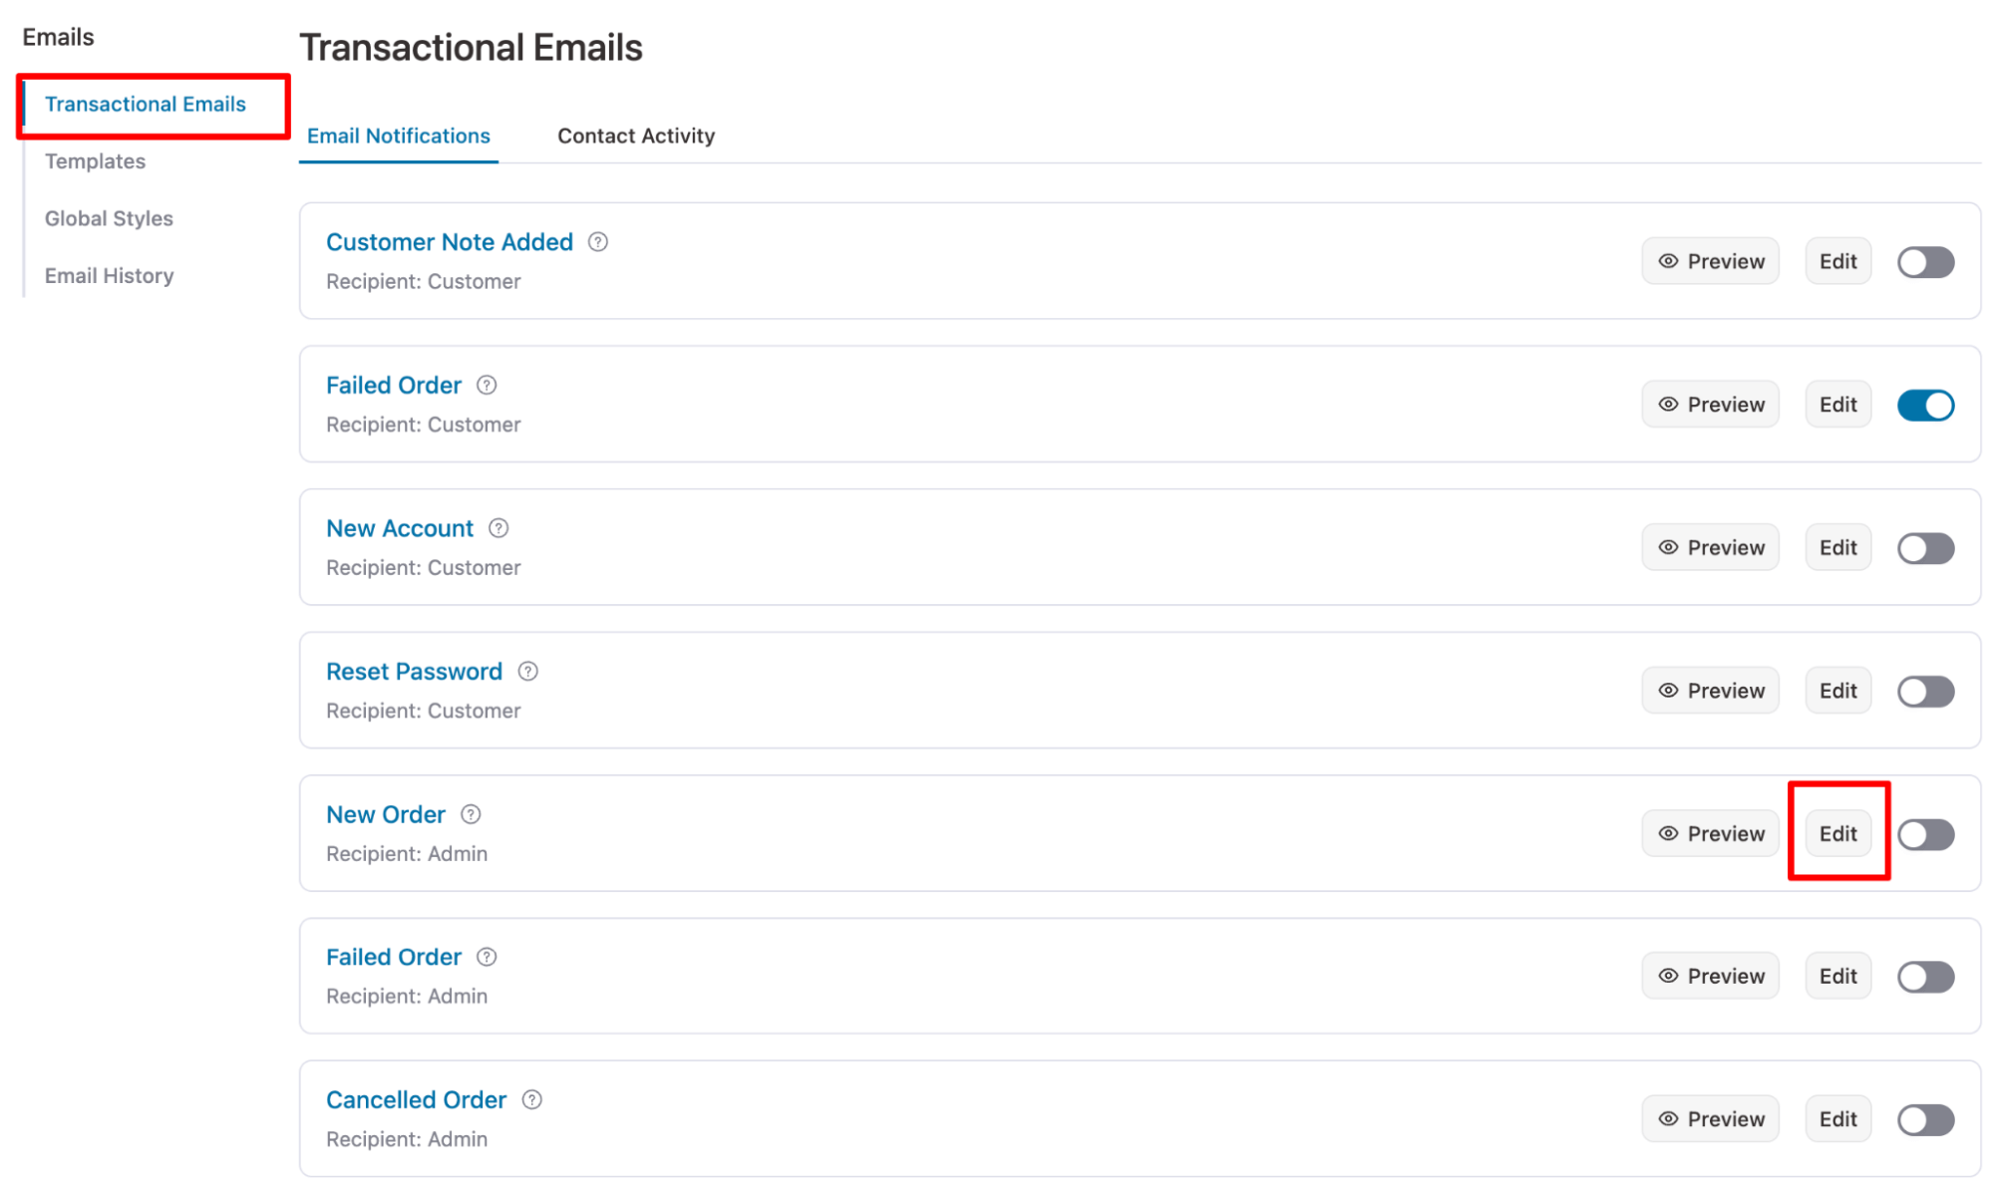Click help icon next to Reset Password

pos(527,671)
